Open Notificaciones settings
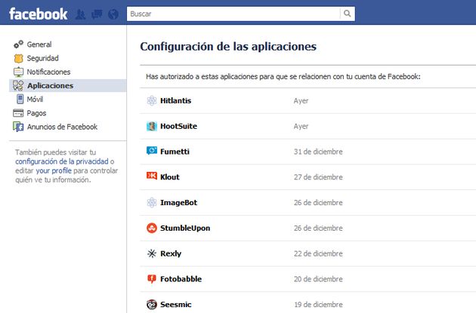This screenshot has width=476, height=313. [x=48, y=72]
